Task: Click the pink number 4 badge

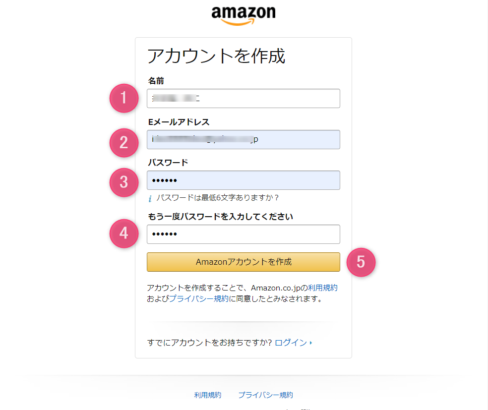Action: 123,233
